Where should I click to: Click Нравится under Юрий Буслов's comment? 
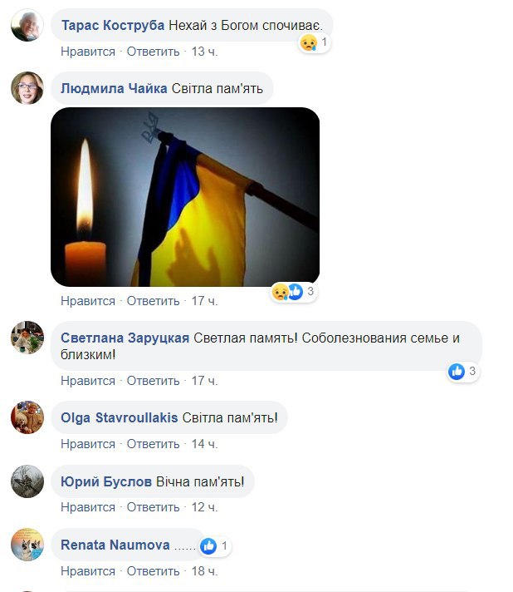[x=88, y=507]
